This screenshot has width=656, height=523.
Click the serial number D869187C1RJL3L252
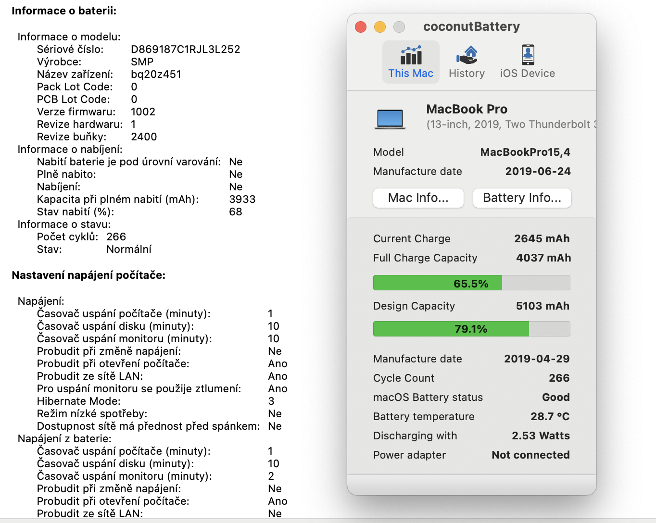tap(185, 50)
